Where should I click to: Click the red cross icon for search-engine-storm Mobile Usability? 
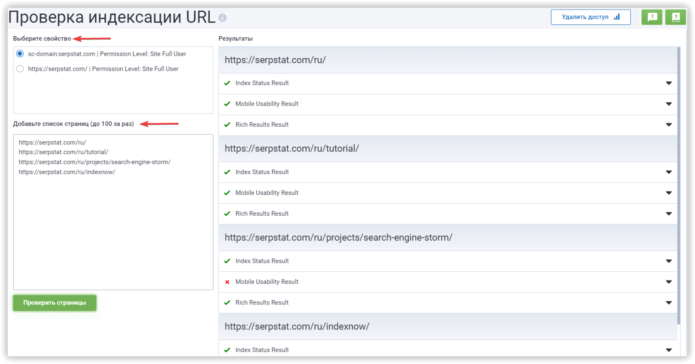[227, 282]
